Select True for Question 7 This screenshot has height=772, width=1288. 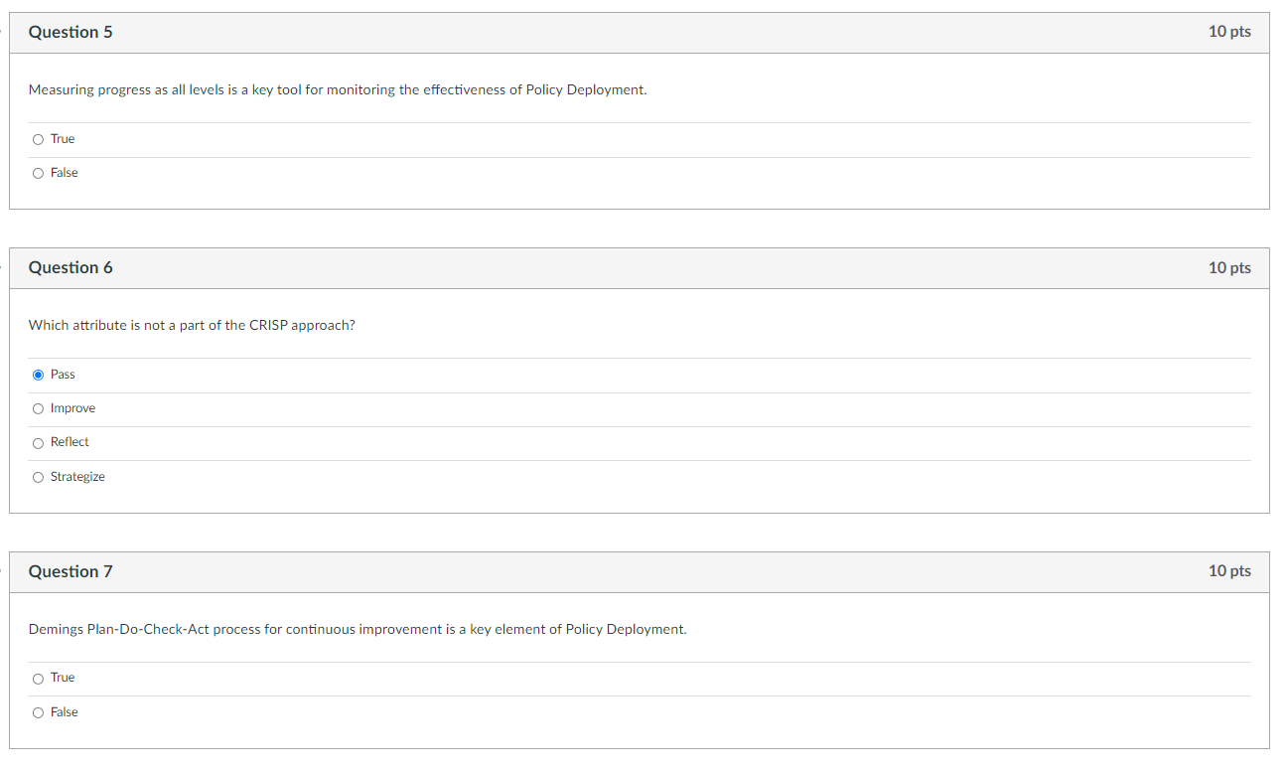(38, 678)
